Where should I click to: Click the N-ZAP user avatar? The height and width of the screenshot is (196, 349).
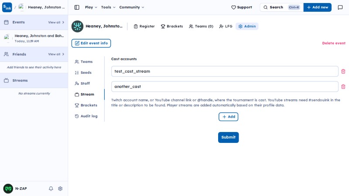pyautogui.click(x=8, y=189)
